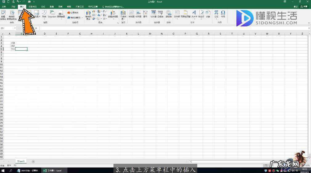Switch to the Developer tab
This screenshot has width=311, height=173.
[80, 7]
